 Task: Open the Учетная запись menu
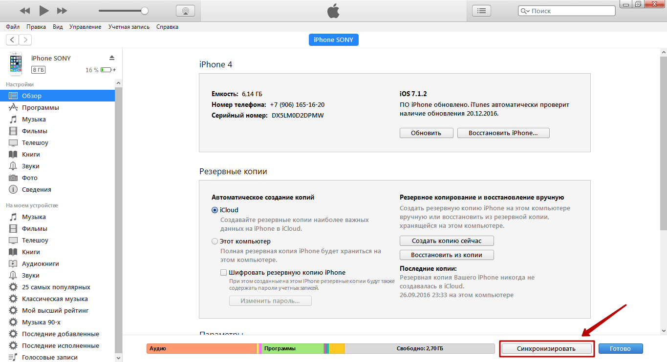(129, 27)
